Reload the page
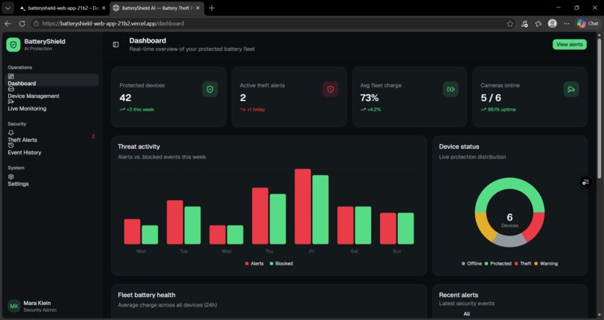Viewport: 604px width, 320px height. click(x=22, y=23)
